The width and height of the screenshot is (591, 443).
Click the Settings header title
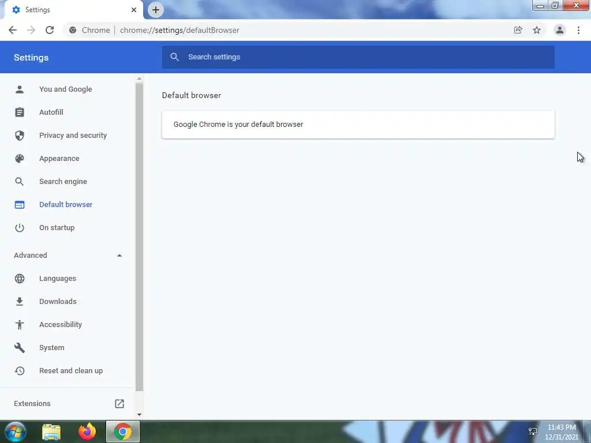31,58
